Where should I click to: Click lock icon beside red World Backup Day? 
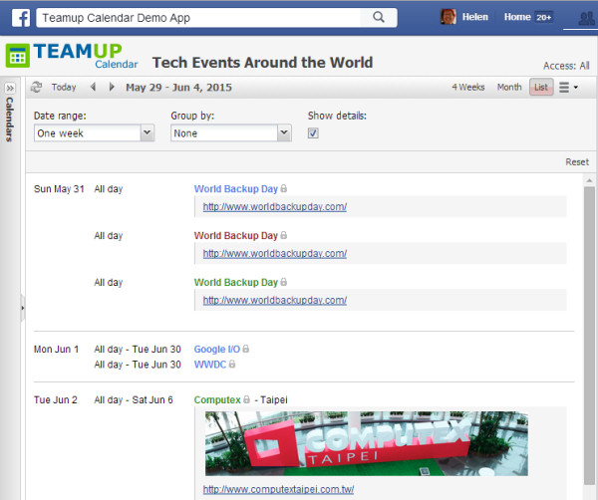click(x=284, y=235)
